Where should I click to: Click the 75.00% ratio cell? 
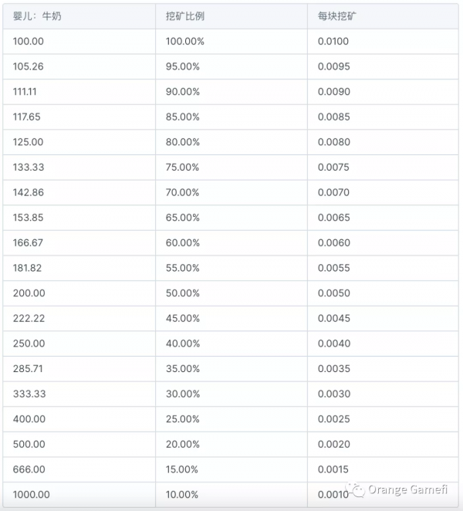tap(183, 168)
